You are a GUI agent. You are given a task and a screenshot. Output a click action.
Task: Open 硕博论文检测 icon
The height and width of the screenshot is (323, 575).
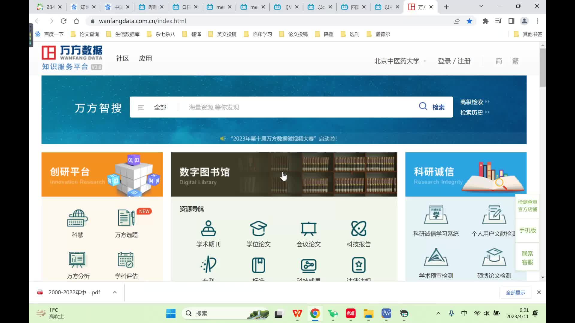tap(494, 257)
